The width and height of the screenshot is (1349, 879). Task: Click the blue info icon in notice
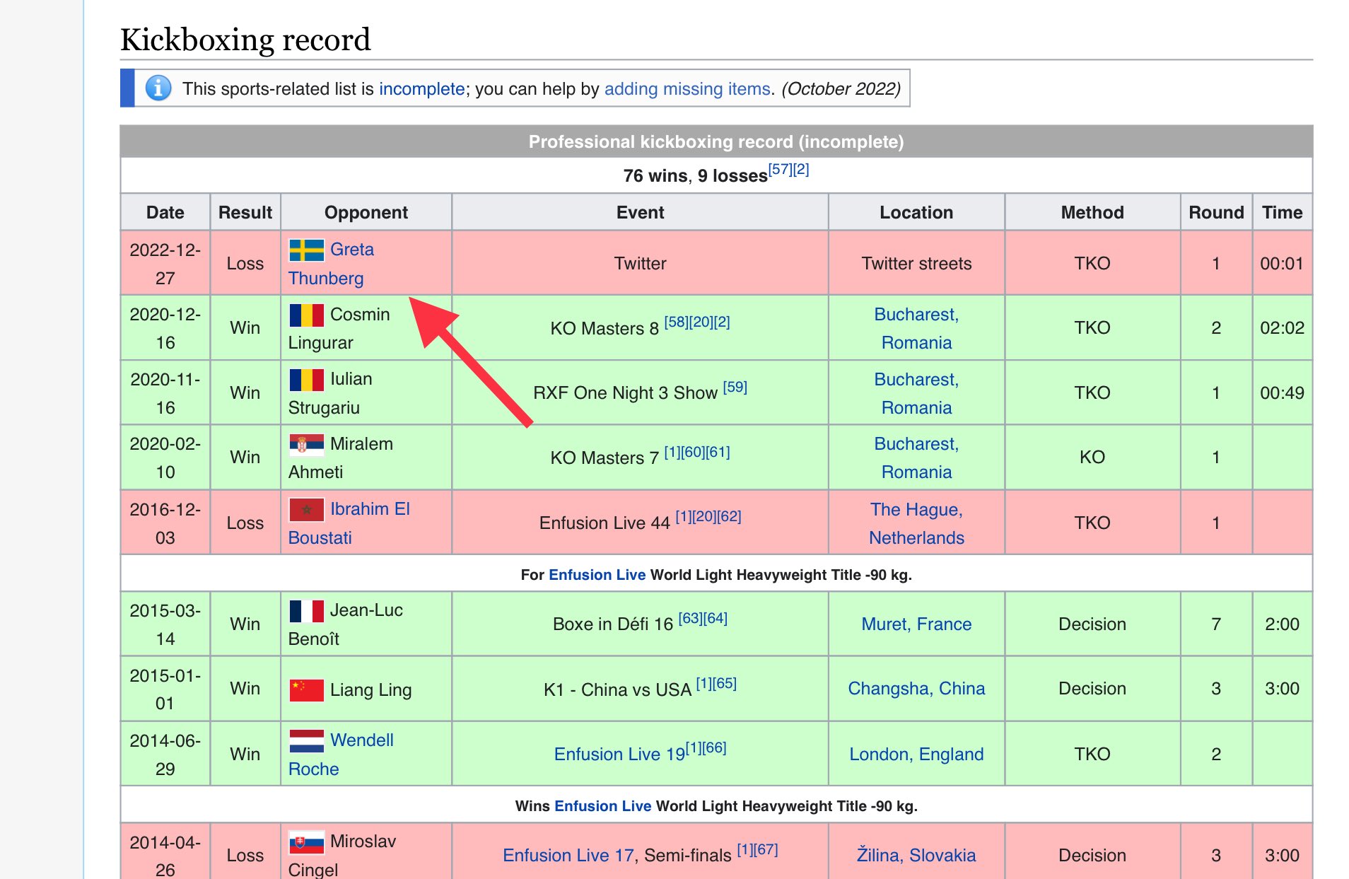[x=158, y=88]
